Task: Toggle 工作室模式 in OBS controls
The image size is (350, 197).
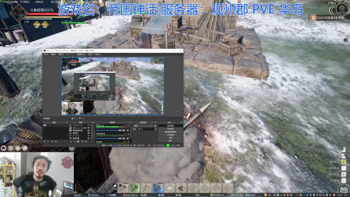Action: click(x=171, y=135)
